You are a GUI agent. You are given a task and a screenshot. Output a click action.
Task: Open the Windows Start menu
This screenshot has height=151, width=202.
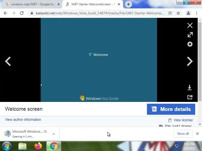[7, 146]
